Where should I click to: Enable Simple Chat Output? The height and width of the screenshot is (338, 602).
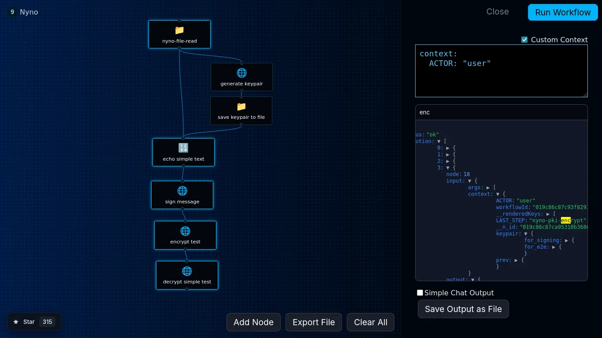coord(420,292)
